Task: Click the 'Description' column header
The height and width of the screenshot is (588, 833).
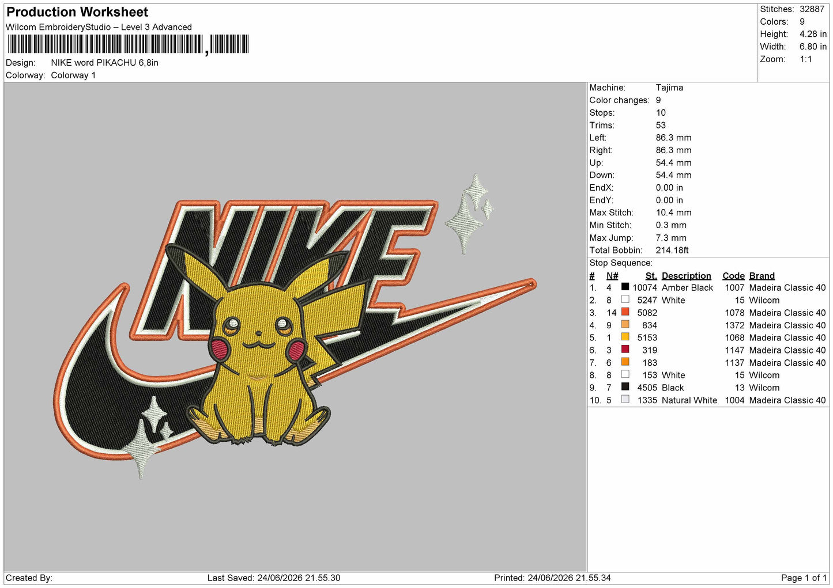Action: [687, 276]
